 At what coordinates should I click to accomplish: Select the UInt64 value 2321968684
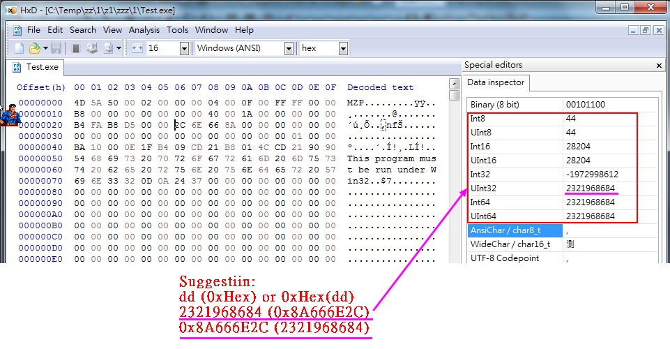590,216
